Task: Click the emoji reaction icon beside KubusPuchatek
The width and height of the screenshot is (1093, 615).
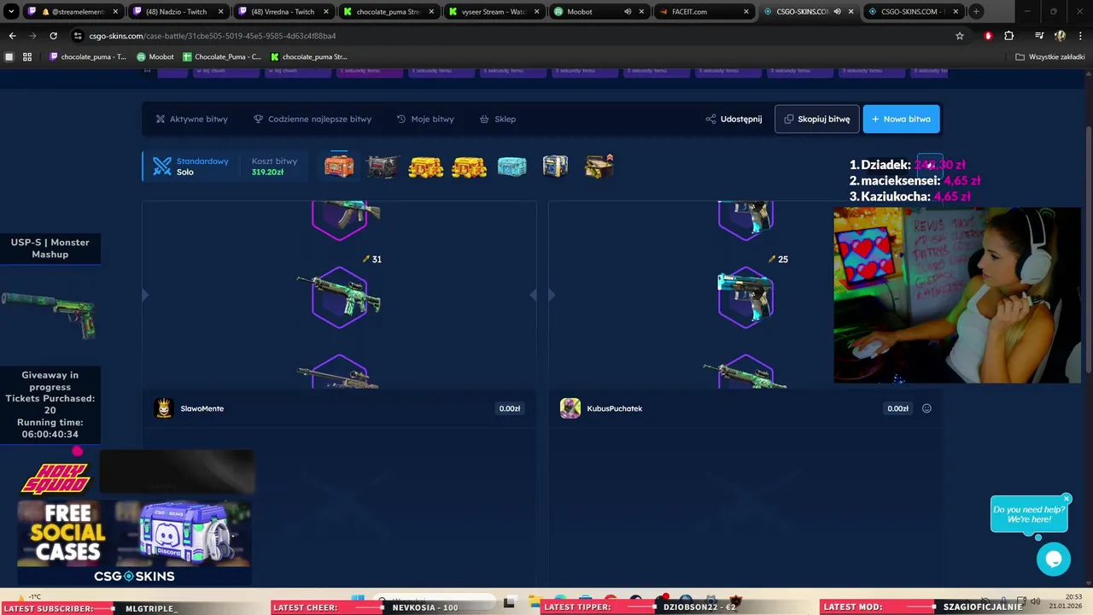Action: click(926, 408)
